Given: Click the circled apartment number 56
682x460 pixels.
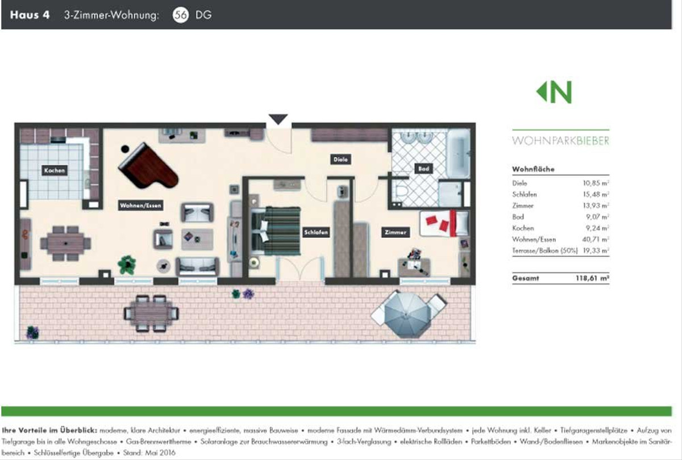Looking at the screenshot, I should 181,15.
